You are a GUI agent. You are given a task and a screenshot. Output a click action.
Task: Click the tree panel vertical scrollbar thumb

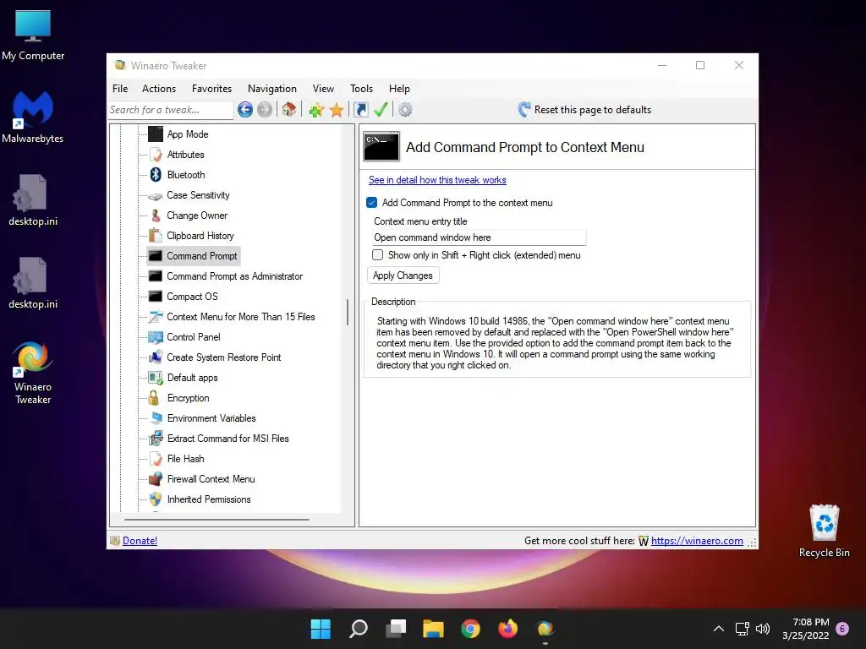[348, 313]
